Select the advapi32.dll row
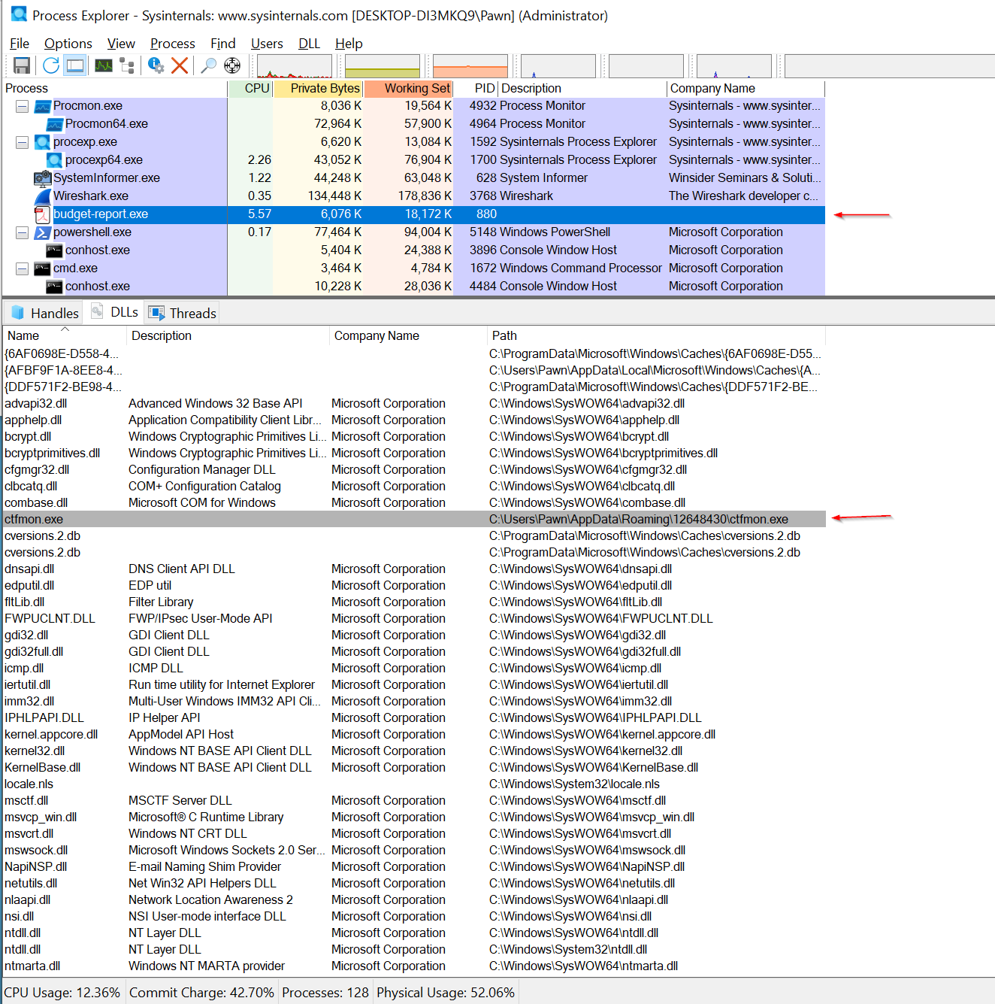This screenshot has height=1004, width=995. (414, 404)
